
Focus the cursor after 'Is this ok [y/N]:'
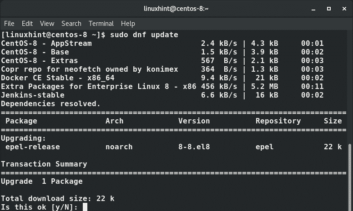85,207
